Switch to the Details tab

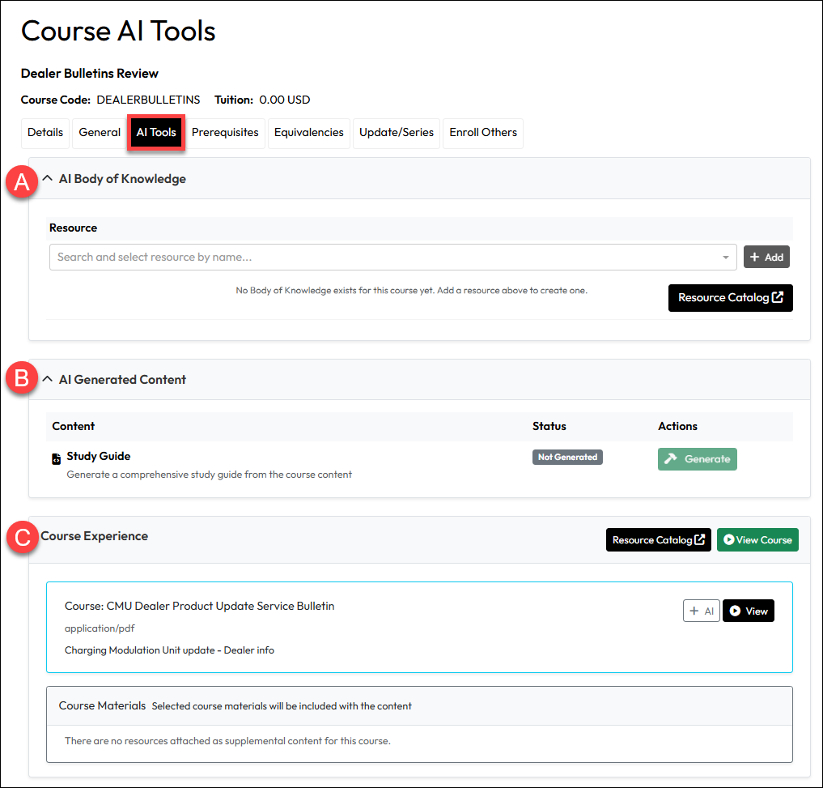[45, 133]
